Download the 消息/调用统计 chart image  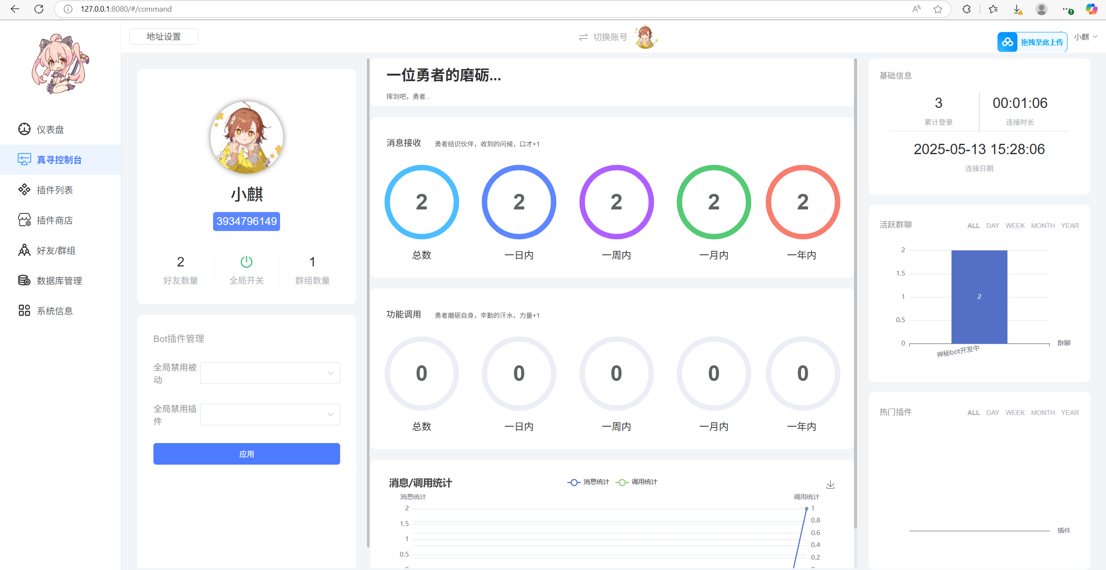pyautogui.click(x=830, y=485)
